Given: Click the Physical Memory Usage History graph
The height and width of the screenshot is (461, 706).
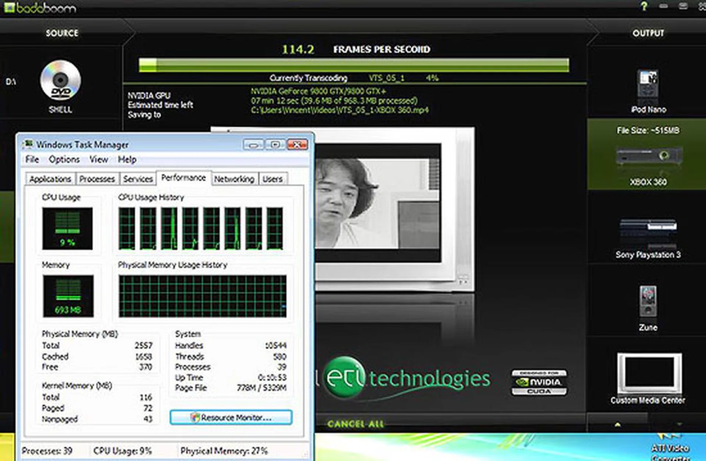Looking at the screenshot, I should pyautogui.click(x=202, y=296).
